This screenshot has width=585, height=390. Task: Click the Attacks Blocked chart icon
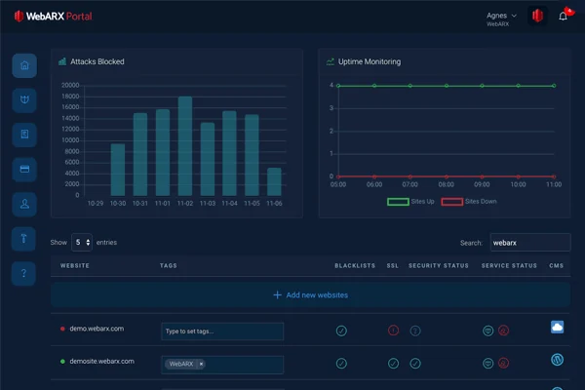tap(62, 61)
